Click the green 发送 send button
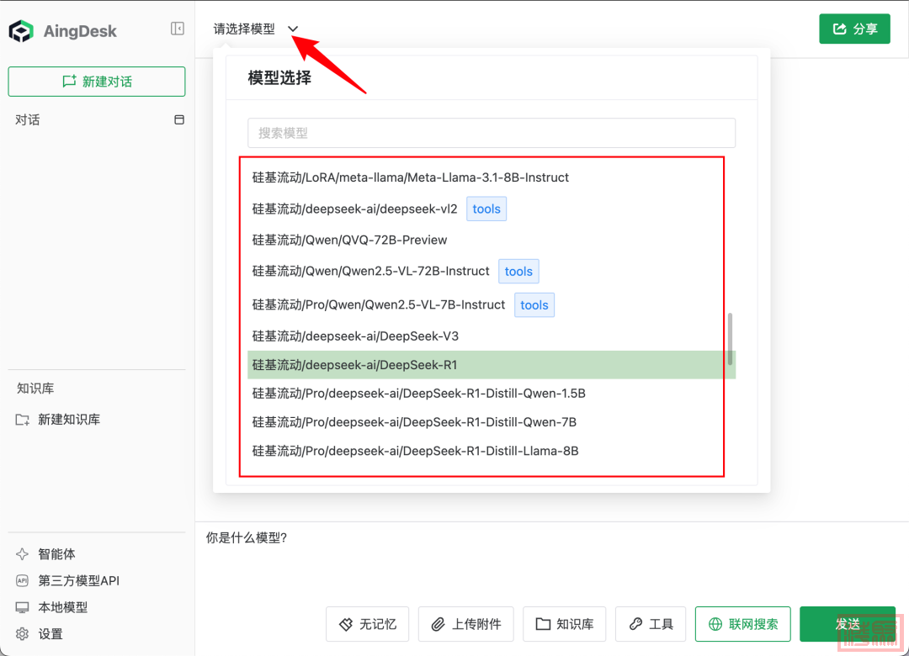The width and height of the screenshot is (909, 656). [x=848, y=624]
